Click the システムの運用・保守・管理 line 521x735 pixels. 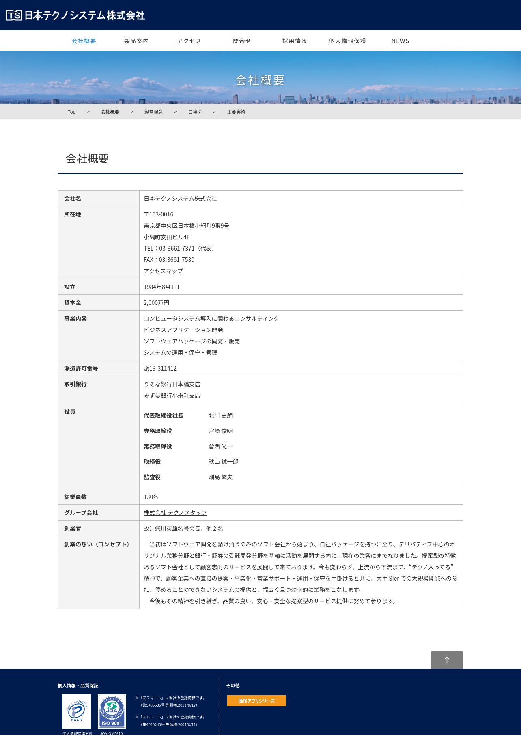pyautogui.click(x=181, y=353)
